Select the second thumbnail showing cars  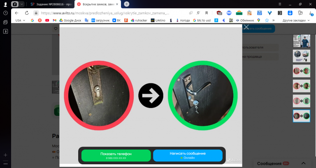pyautogui.click(x=302, y=56)
